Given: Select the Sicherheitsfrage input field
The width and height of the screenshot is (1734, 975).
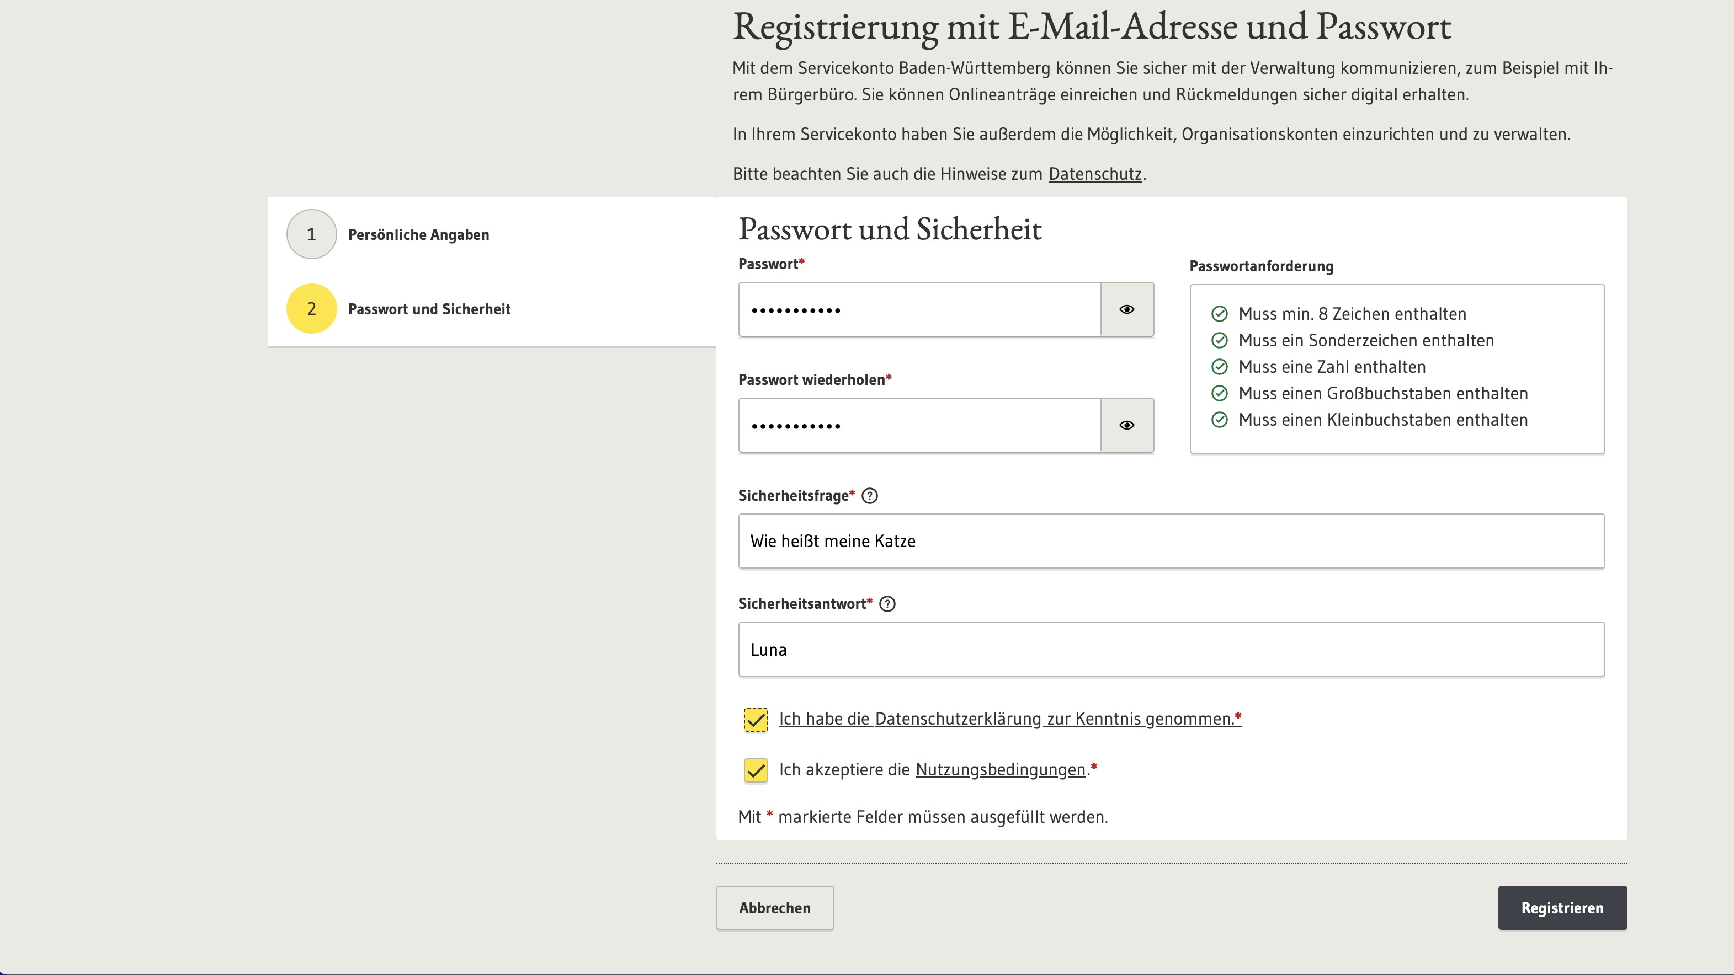Looking at the screenshot, I should tap(1171, 540).
